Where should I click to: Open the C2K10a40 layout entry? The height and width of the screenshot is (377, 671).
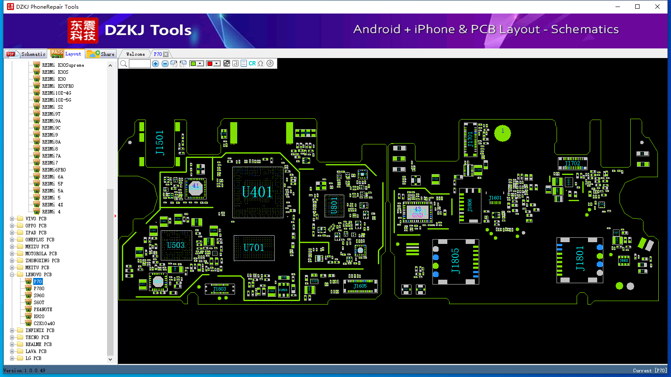point(44,323)
